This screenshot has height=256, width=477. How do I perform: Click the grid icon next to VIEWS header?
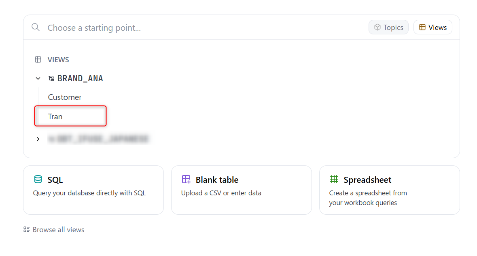click(x=38, y=59)
